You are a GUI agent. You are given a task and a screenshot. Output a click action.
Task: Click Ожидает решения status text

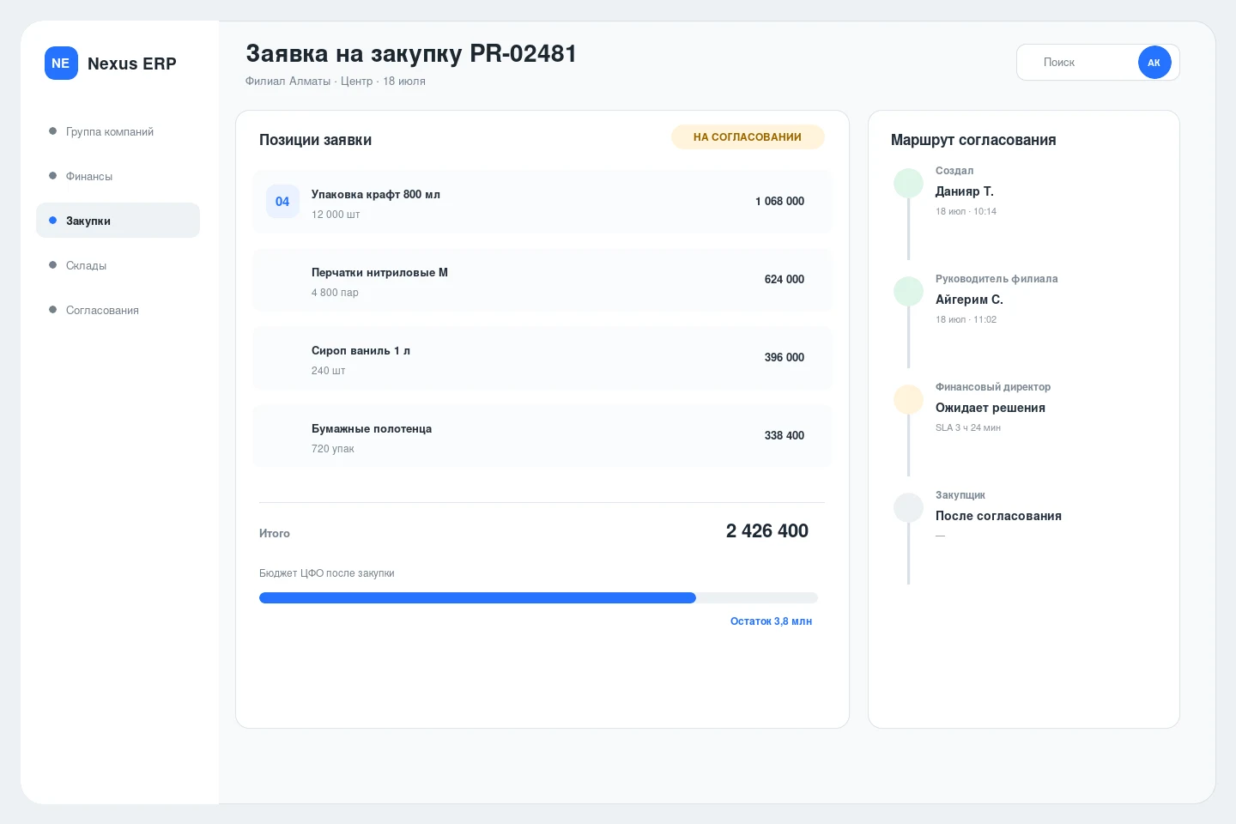tap(991, 408)
